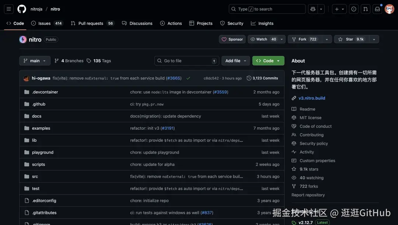Open the create new plus menu

pos(339,9)
